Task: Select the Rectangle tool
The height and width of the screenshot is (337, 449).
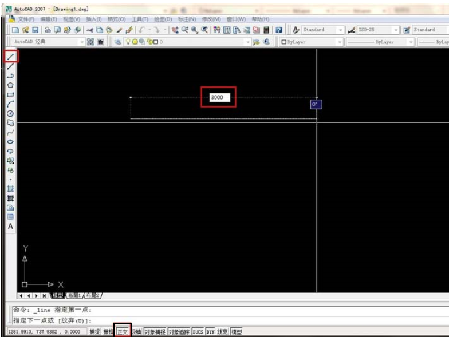Action: tap(10, 95)
